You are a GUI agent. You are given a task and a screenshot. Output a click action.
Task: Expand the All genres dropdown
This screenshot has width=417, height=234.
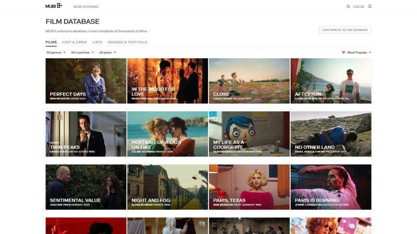(56, 53)
